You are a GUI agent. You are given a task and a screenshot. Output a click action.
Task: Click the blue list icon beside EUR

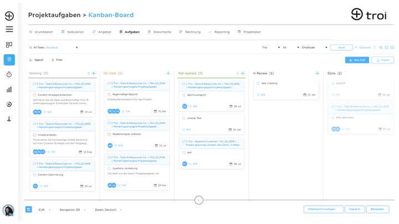(x=28, y=210)
